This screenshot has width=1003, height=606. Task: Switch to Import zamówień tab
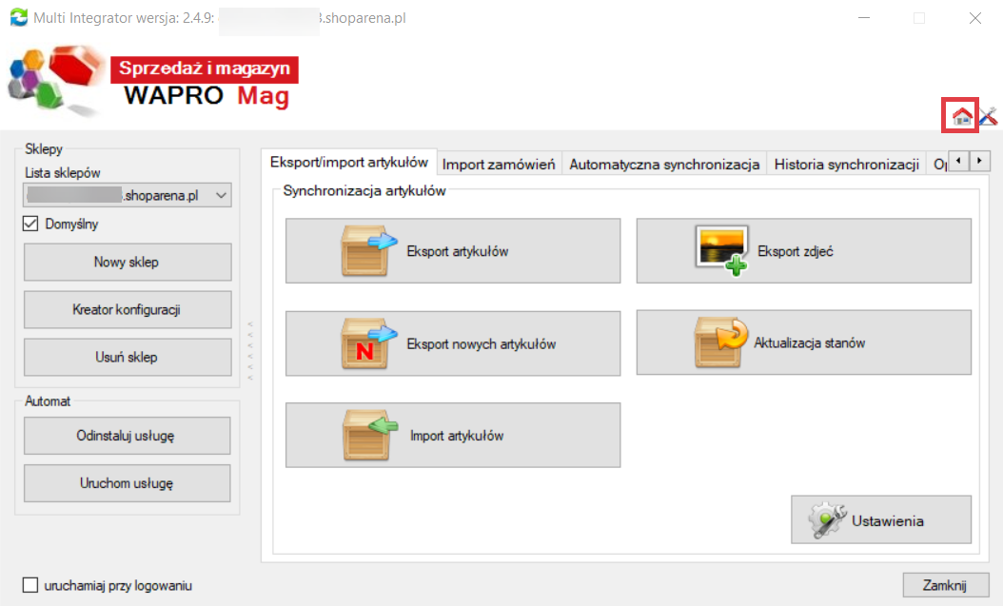point(499,164)
